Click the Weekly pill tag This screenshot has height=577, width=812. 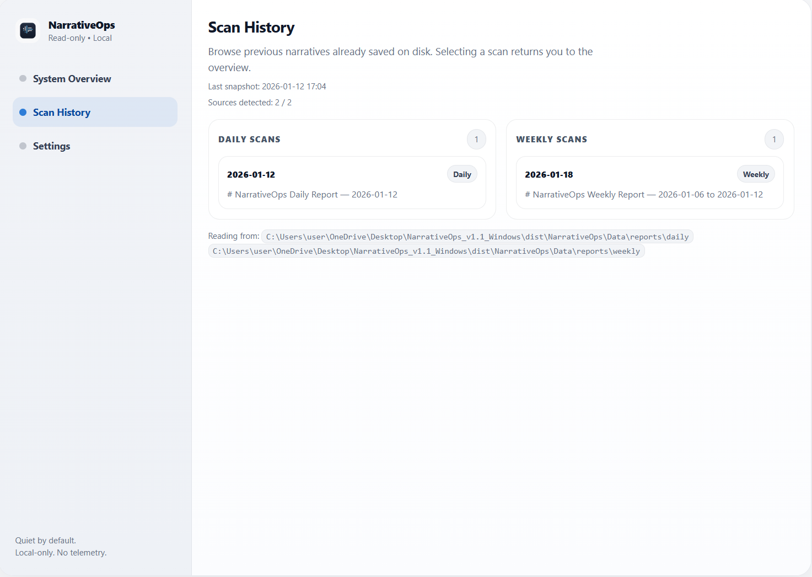(x=756, y=174)
